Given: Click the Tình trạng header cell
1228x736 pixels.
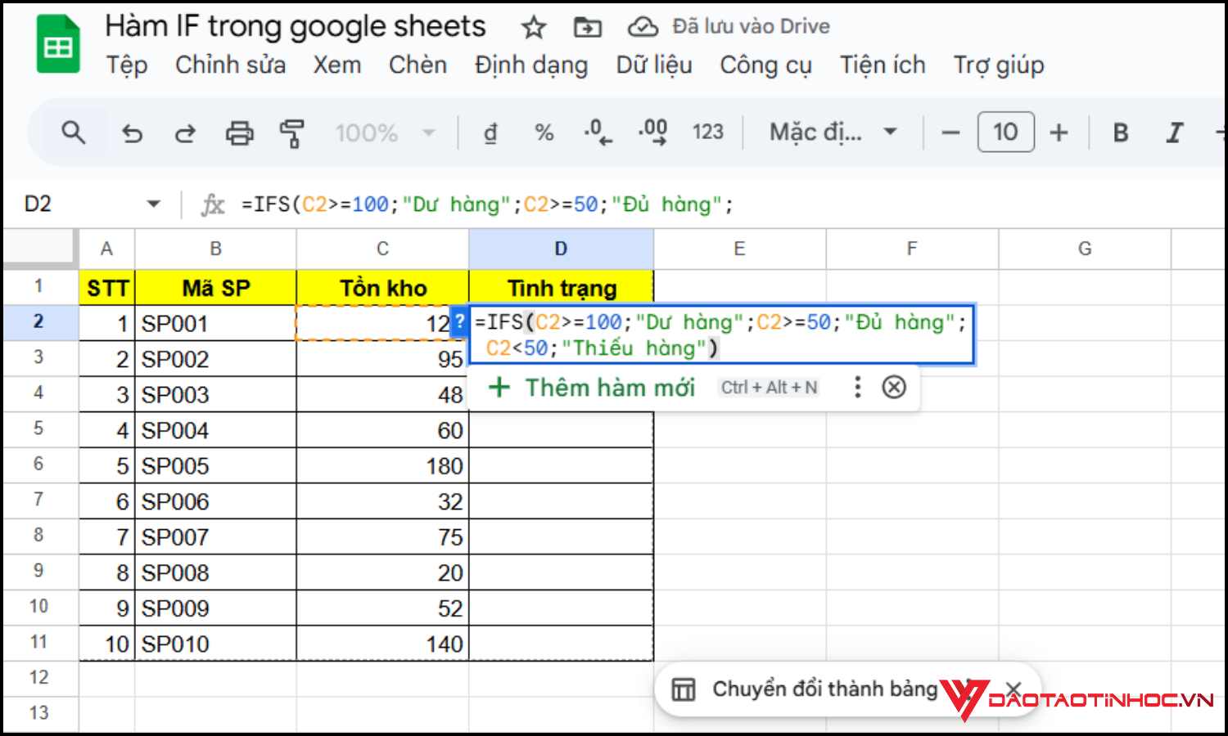Looking at the screenshot, I should pos(561,288).
